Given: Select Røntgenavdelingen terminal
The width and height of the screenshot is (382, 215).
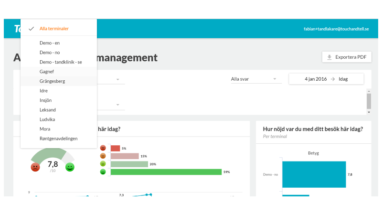Looking at the screenshot, I should click(x=59, y=139).
